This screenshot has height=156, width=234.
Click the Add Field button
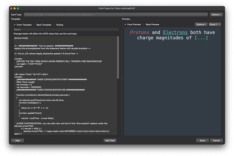point(111,140)
